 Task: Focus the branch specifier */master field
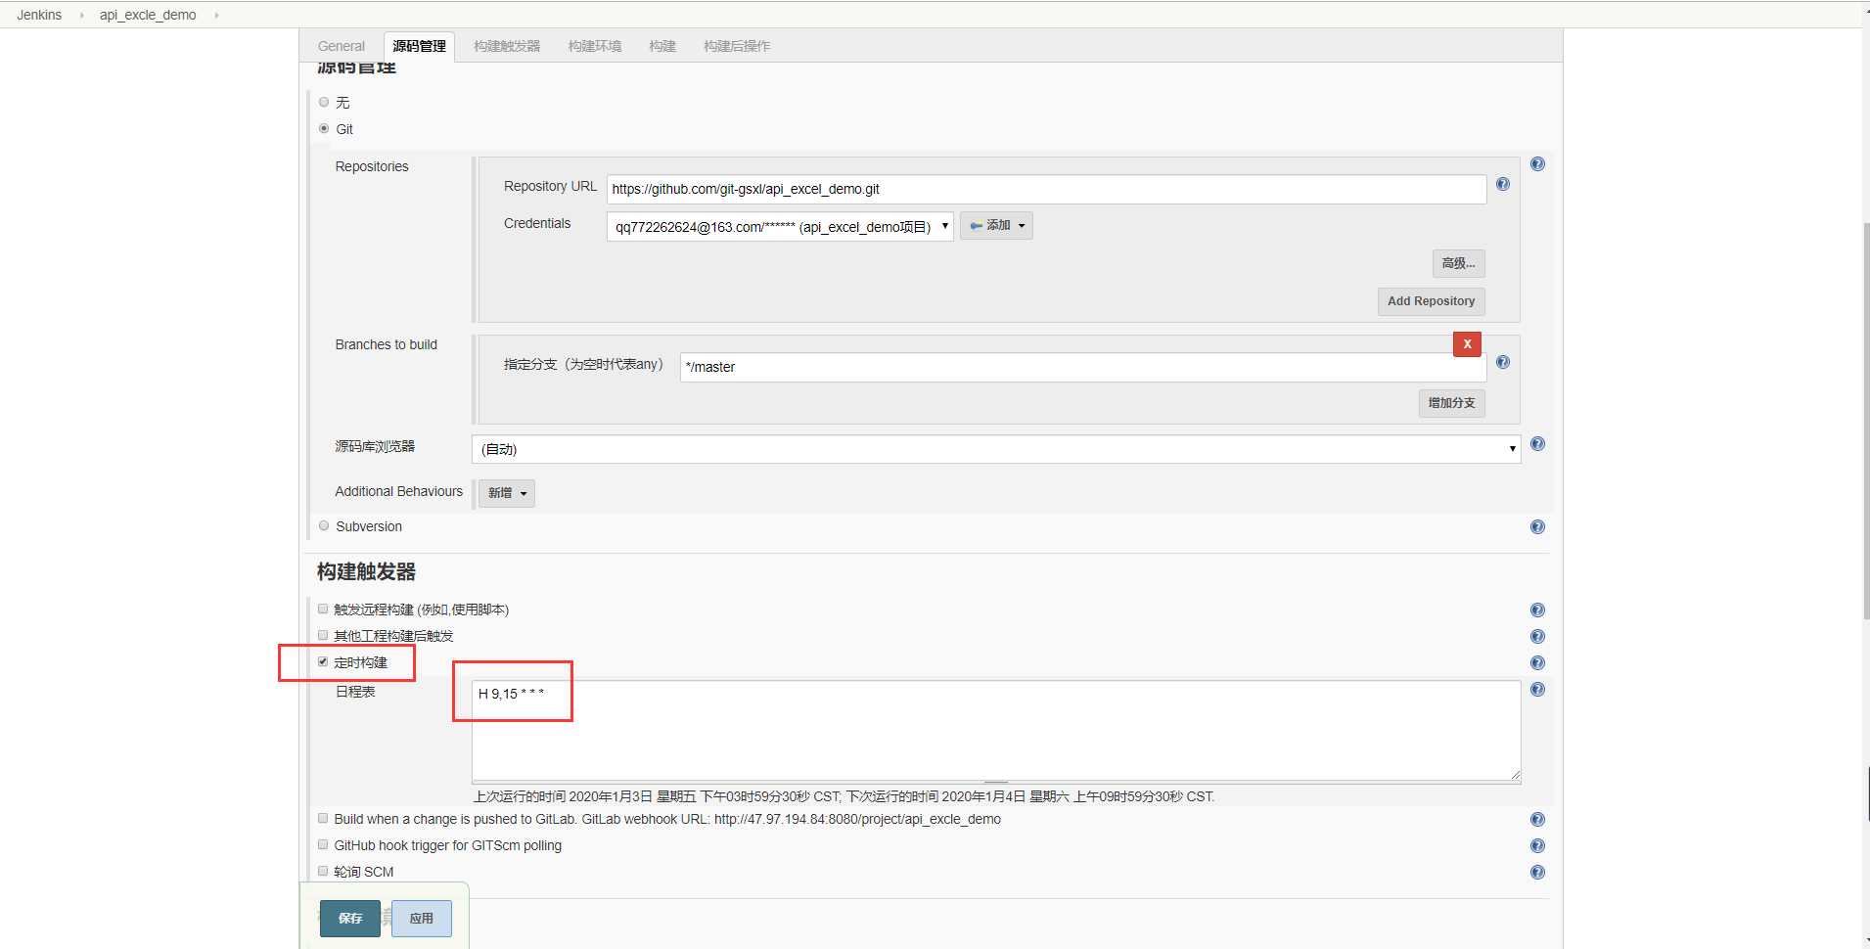click(1083, 367)
